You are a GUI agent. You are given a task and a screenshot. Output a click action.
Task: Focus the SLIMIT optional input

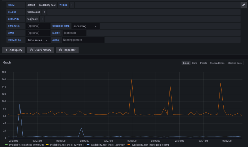click(x=74, y=33)
